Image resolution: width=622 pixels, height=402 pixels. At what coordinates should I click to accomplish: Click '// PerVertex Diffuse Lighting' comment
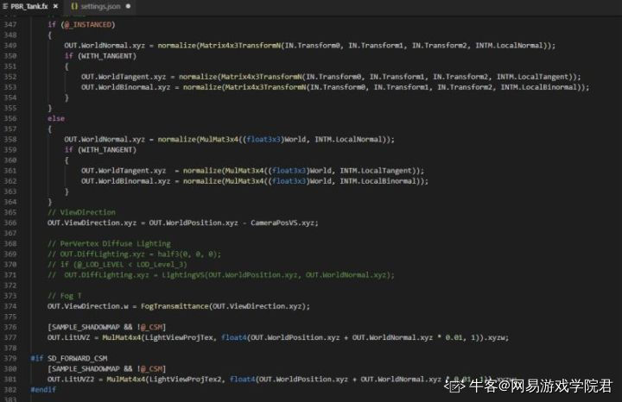click(x=109, y=243)
